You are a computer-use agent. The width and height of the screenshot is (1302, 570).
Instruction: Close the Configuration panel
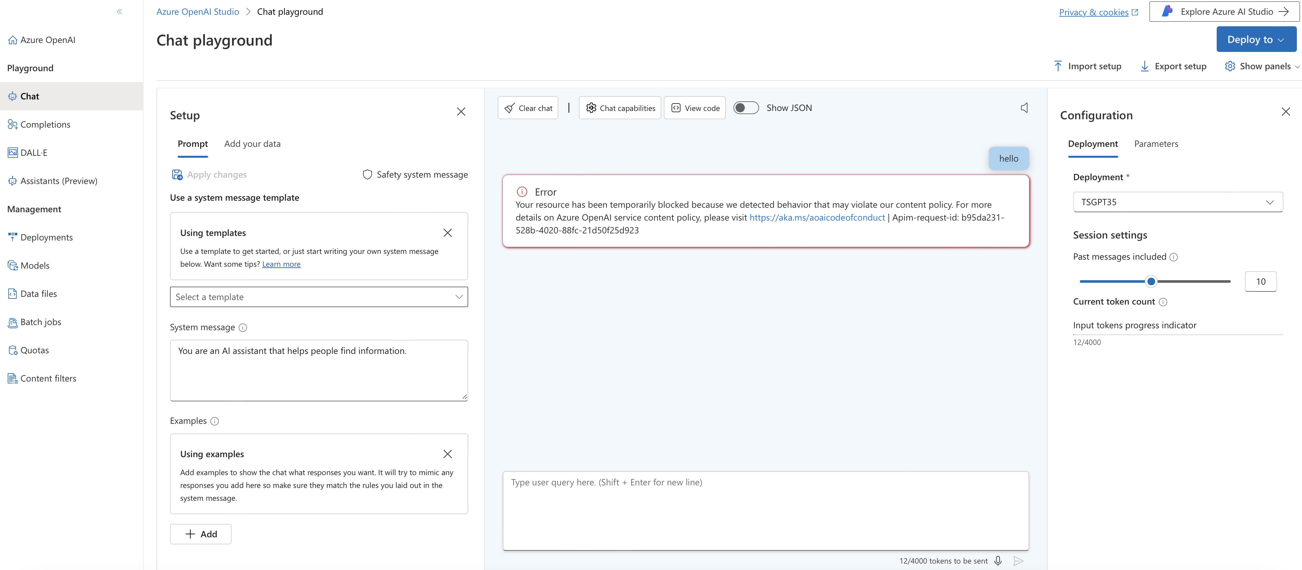(x=1286, y=112)
